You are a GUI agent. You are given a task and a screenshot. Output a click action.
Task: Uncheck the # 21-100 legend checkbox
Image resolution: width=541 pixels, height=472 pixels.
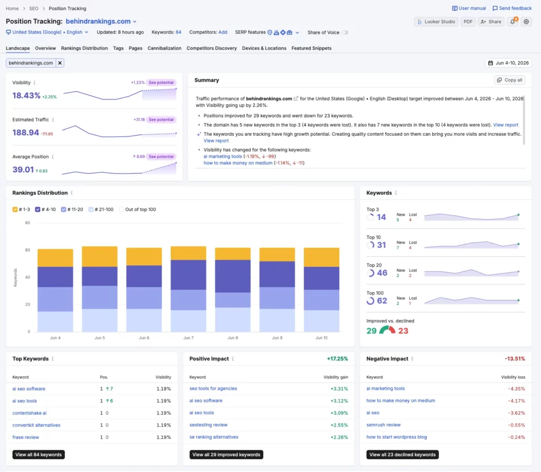click(x=91, y=209)
